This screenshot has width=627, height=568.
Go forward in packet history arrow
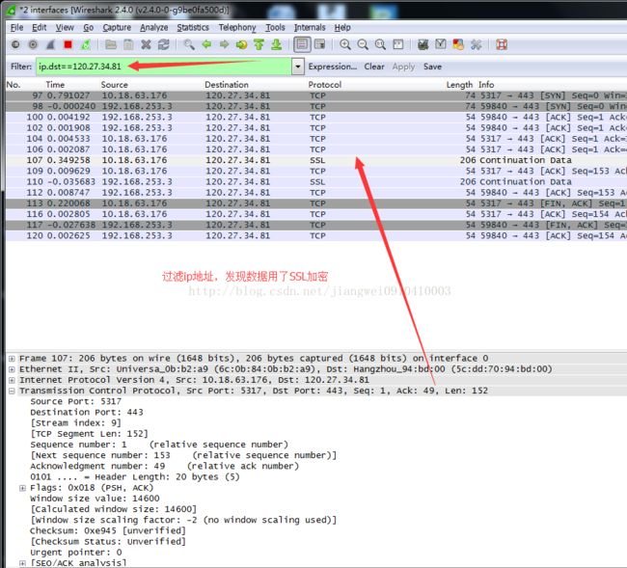(x=225, y=44)
